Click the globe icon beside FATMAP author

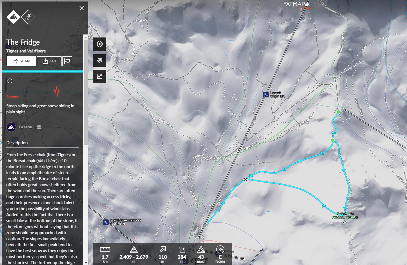point(39,127)
